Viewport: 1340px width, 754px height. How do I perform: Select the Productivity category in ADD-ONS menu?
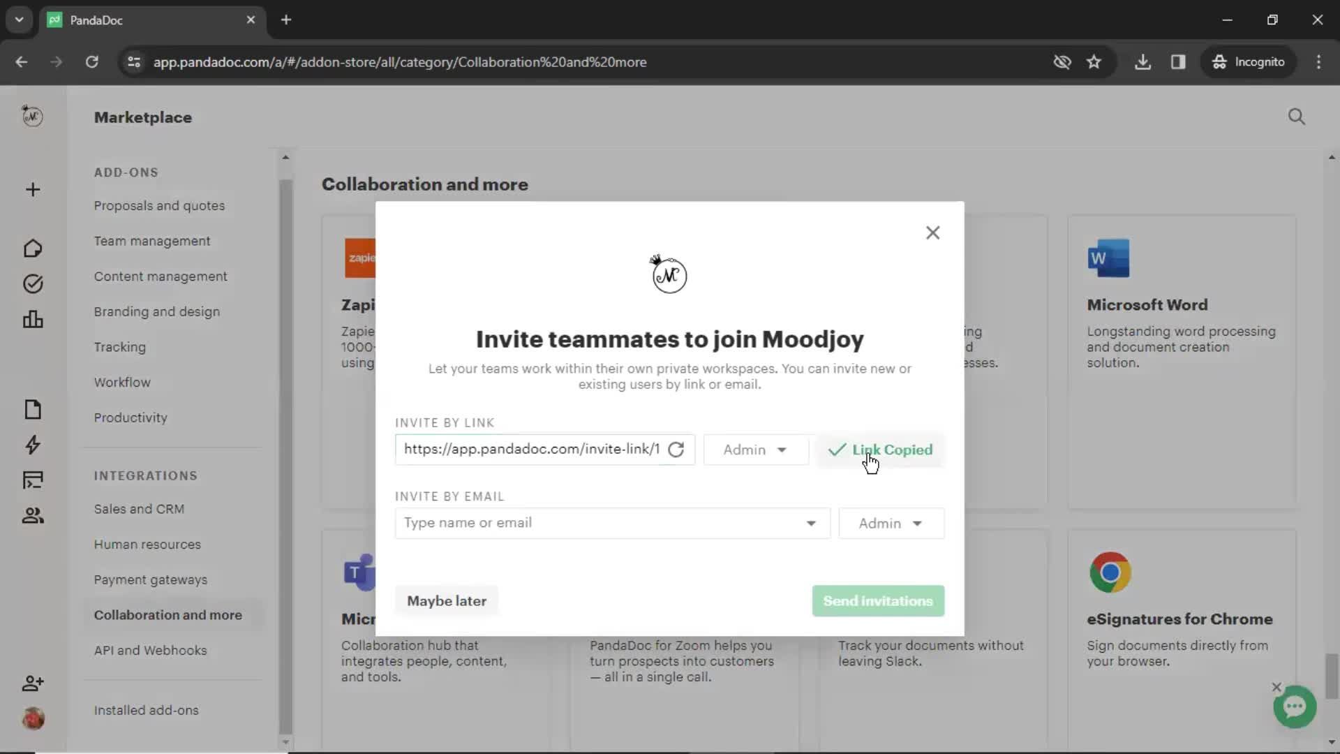pyautogui.click(x=131, y=416)
